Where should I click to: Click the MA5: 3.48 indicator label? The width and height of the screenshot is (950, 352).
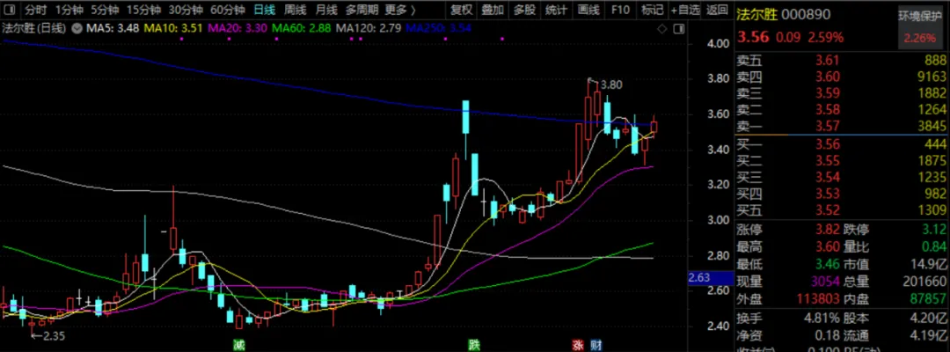[113, 28]
